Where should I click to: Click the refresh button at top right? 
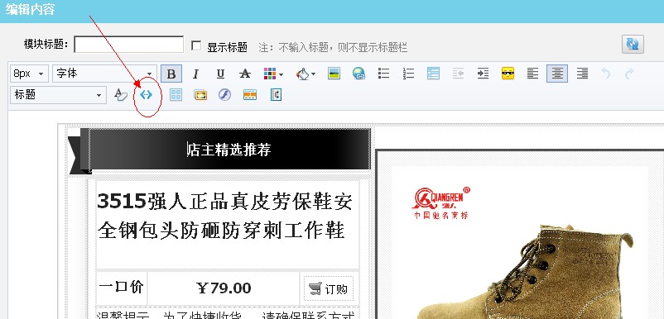click(633, 45)
